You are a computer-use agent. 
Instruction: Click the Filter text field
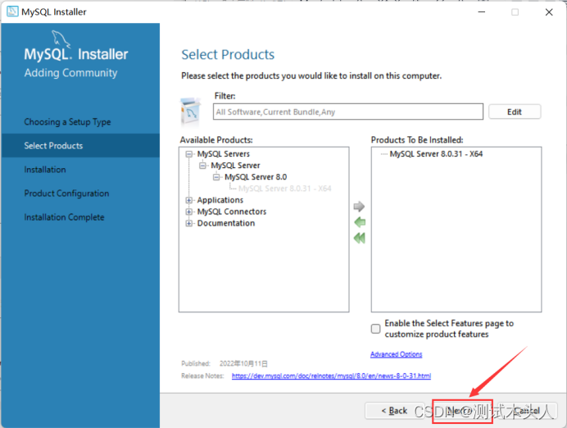348,112
